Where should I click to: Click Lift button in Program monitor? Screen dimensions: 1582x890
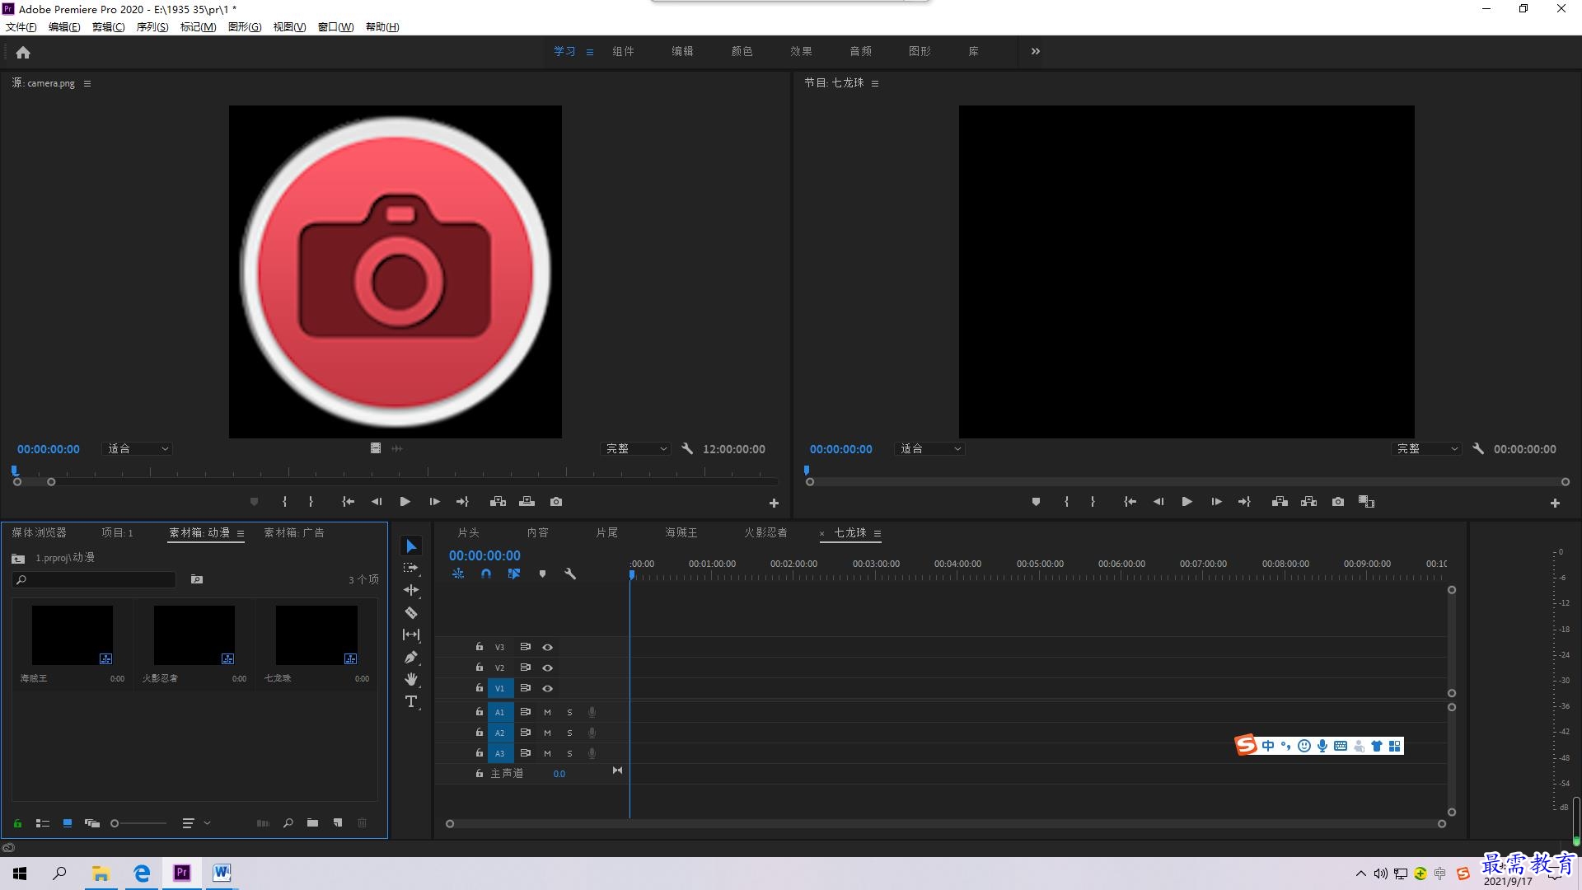(1280, 502)
